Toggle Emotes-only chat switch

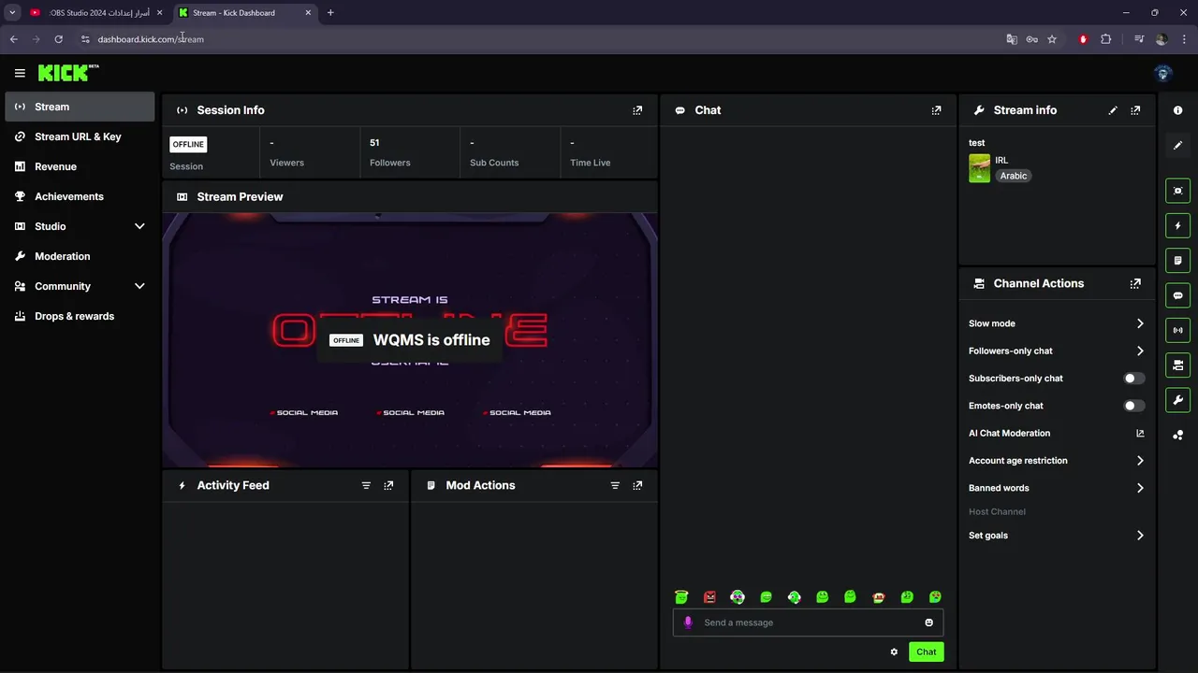tap(1133, 406)
